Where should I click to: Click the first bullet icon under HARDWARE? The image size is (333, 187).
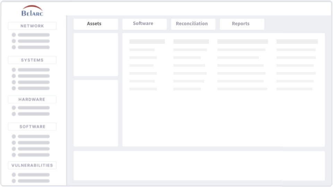tap(14, 108)
